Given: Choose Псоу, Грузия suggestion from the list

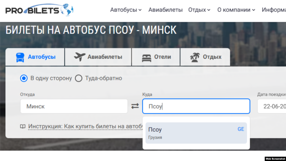Looking at the screenshot, I should [196, 133].
